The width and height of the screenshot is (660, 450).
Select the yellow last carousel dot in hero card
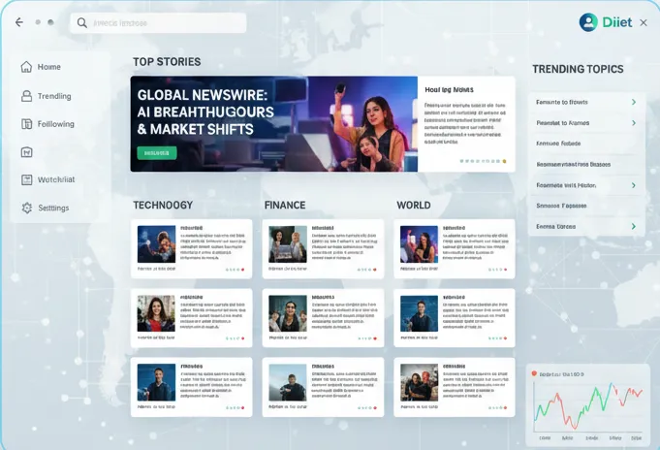(x=504, y=161)
